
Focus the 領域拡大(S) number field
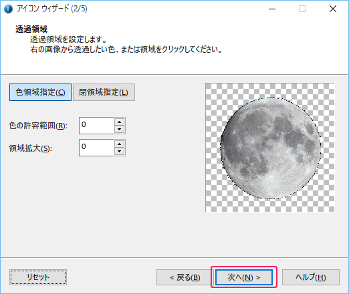click(x=96, y=148)
